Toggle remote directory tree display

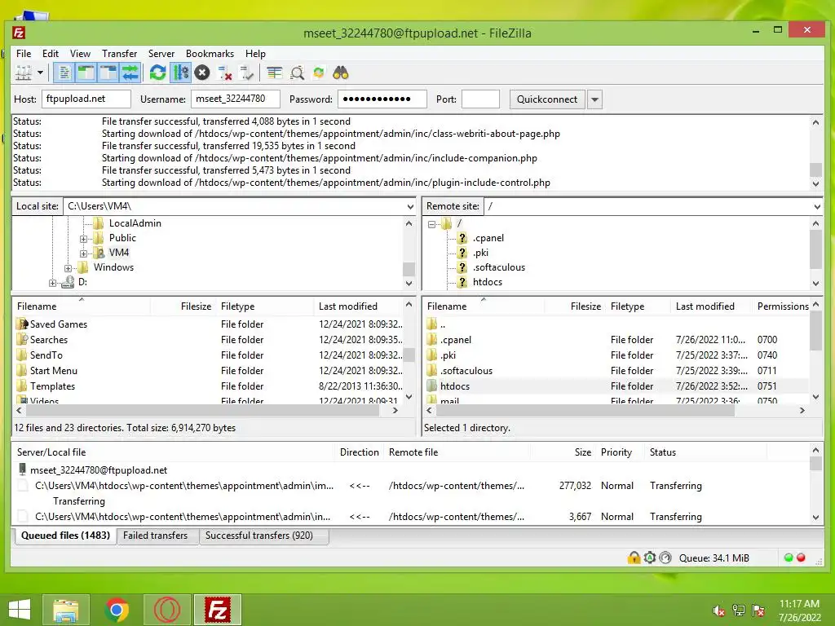(x=108, y=73)
